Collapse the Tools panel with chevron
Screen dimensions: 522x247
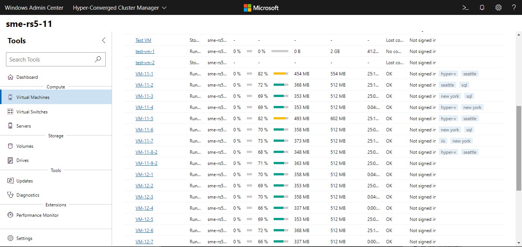coord(104,41)
